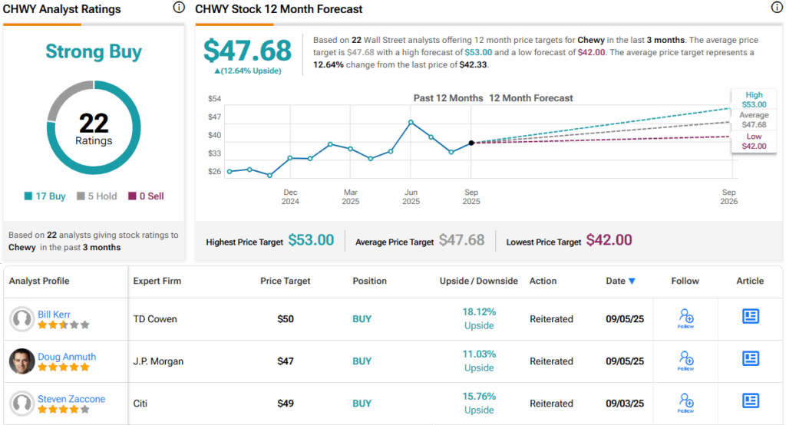Open Doug Anmuth analyst profile link
786x425 pixels.
tap(67, 356)
